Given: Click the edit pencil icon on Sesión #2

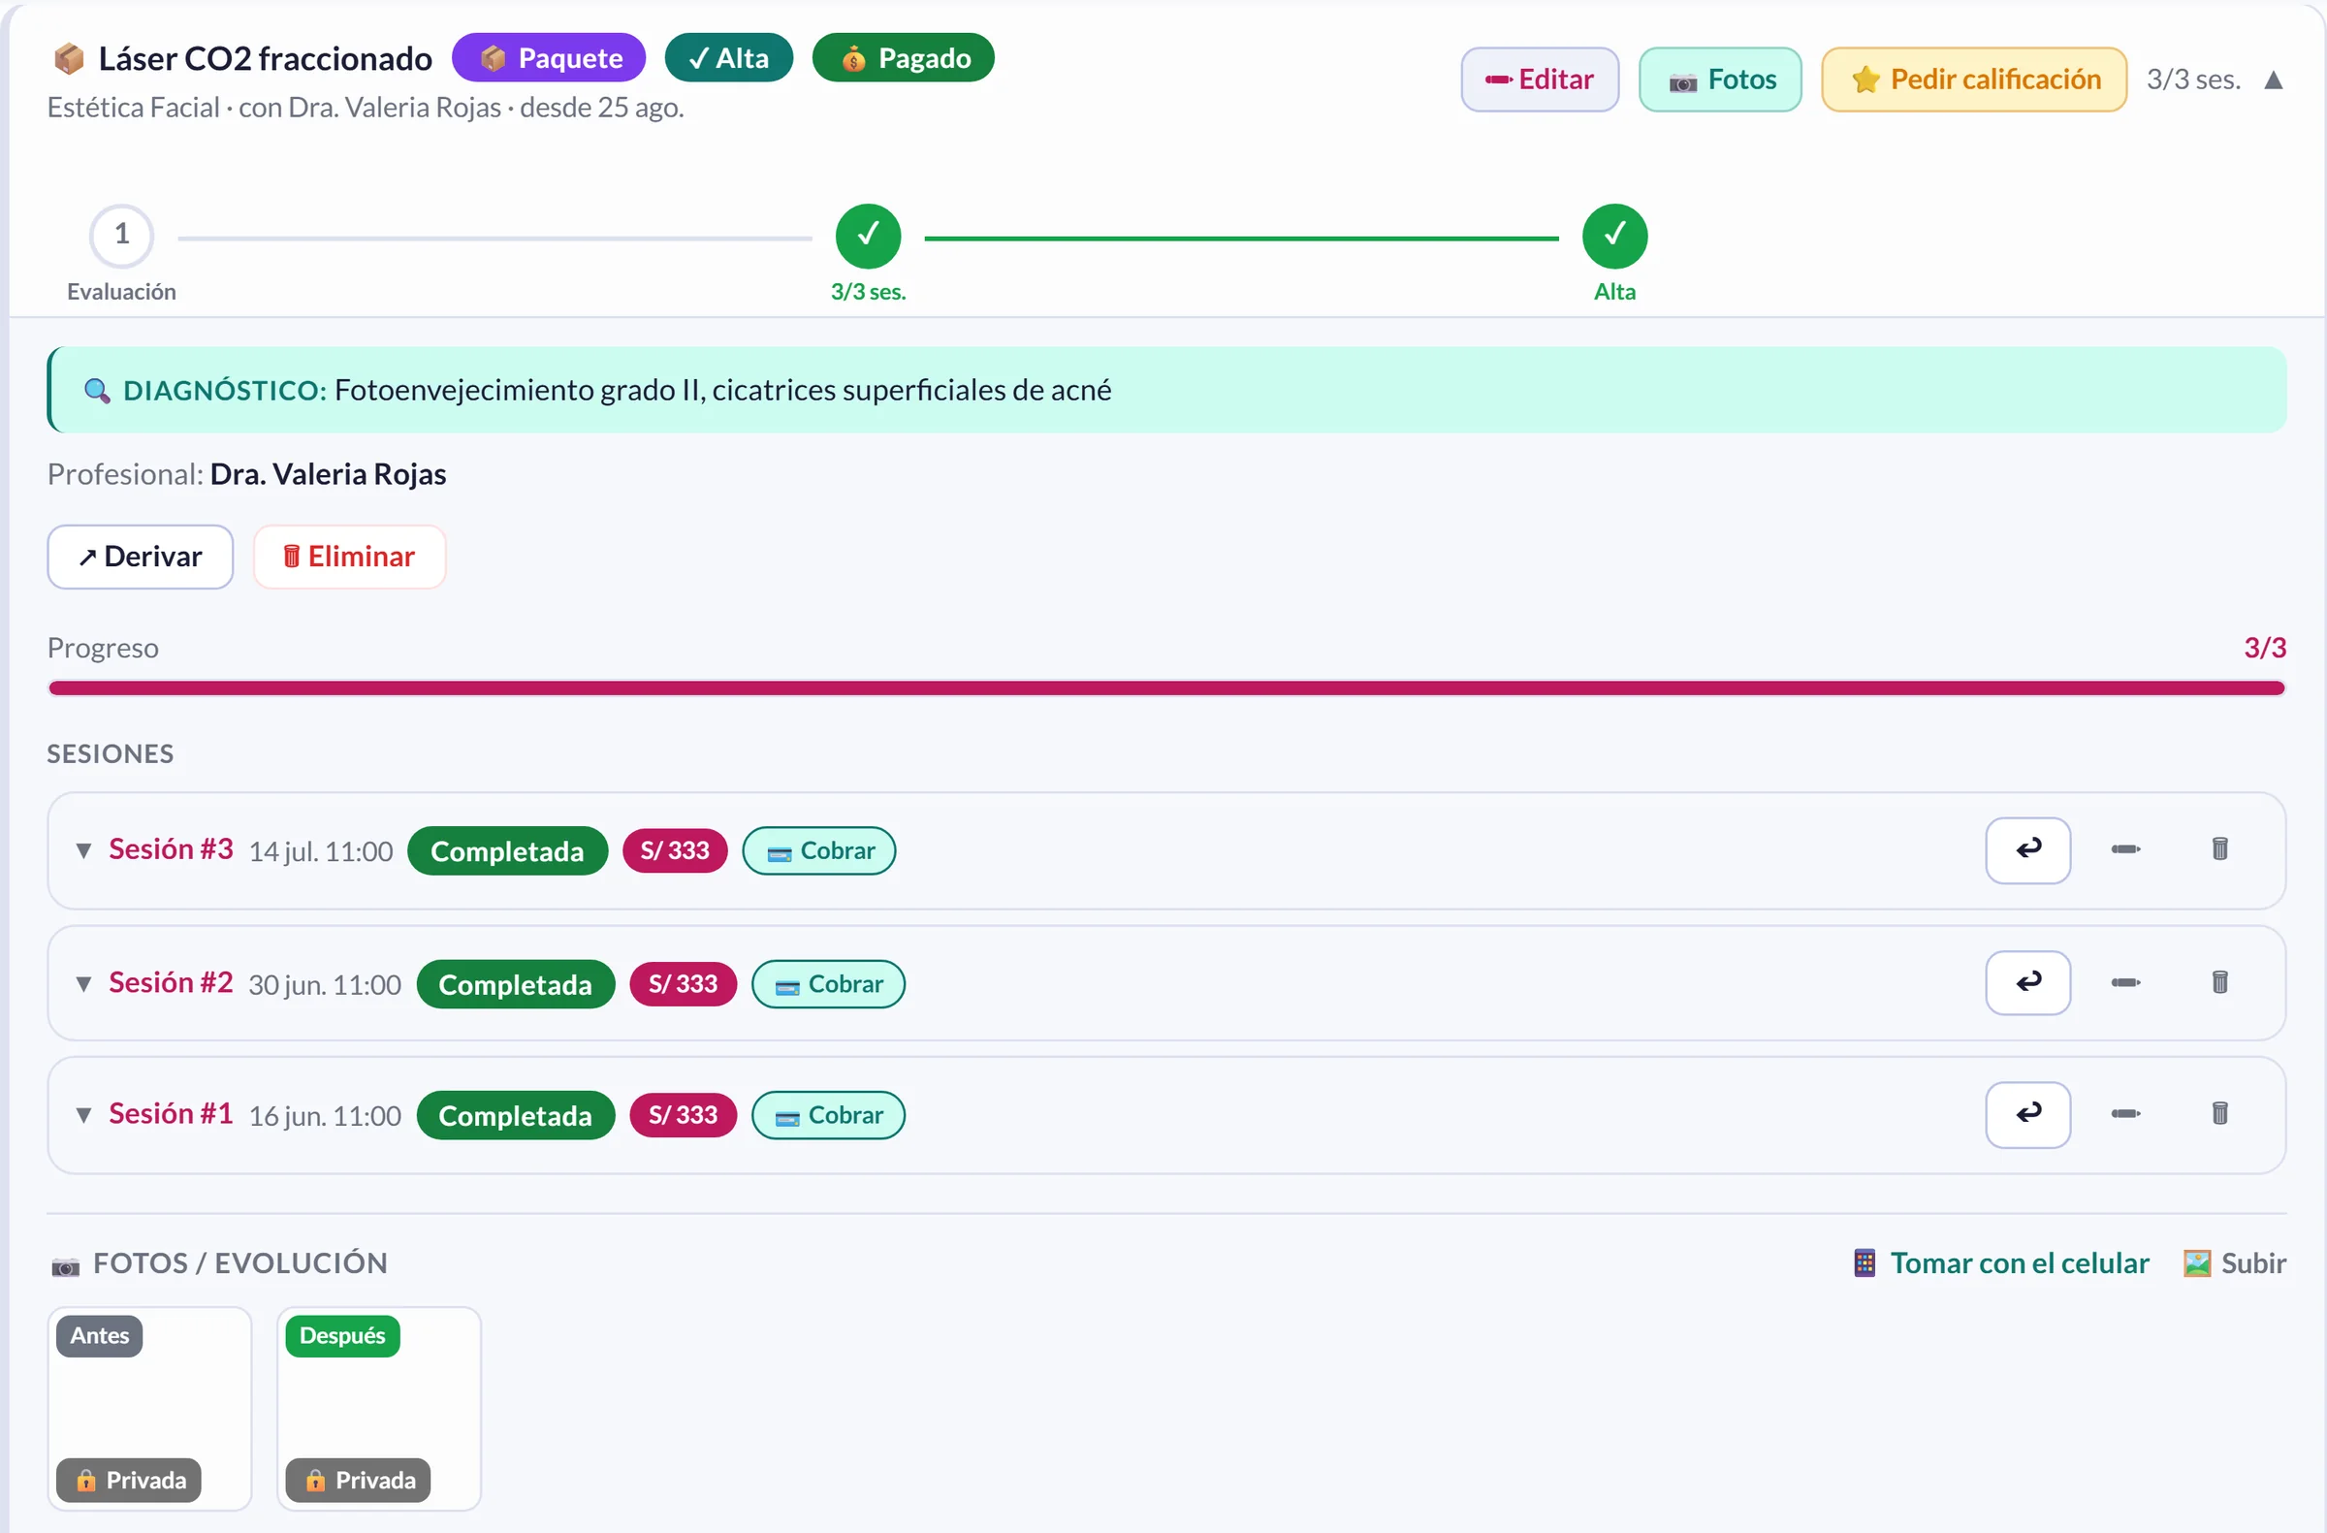Looking at the screenshot, I should 2125,982.
